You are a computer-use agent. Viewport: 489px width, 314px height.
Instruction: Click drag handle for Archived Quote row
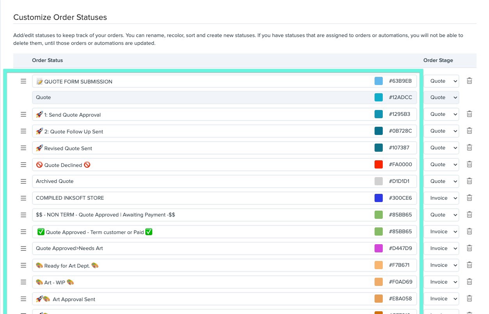[23, 181]
